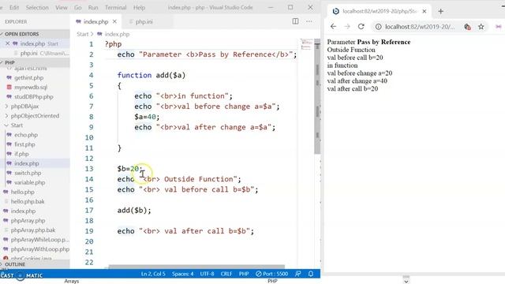Open the Run menu
The image size is (505, 284).
[x=93, y=7]
